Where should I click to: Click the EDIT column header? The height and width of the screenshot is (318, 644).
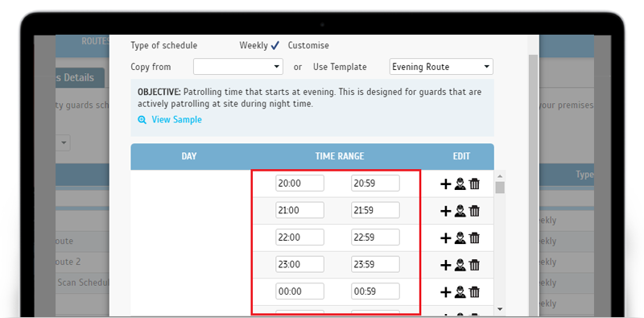pyautogui.click(x=461, y=156)
